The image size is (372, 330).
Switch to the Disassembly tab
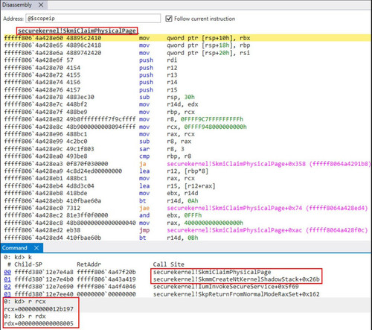click(x=17, y=4)
